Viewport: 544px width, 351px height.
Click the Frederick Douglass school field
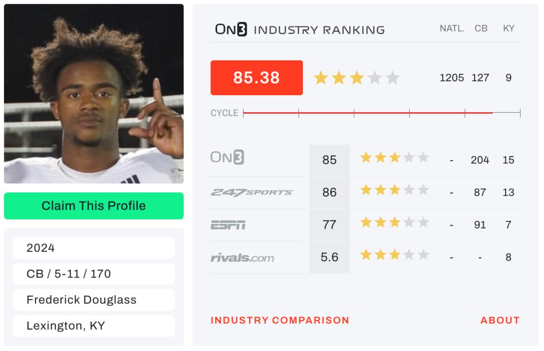(x=94, y=300)
